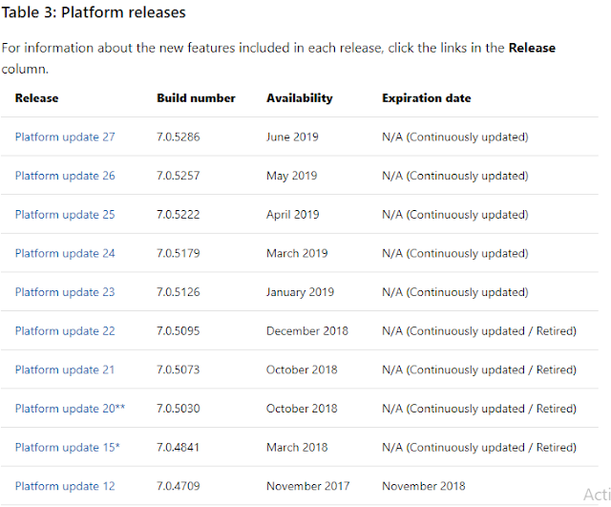Click the December 2018 availability cell
This screenshot has width=611, height=507.
tap(307, 330)
